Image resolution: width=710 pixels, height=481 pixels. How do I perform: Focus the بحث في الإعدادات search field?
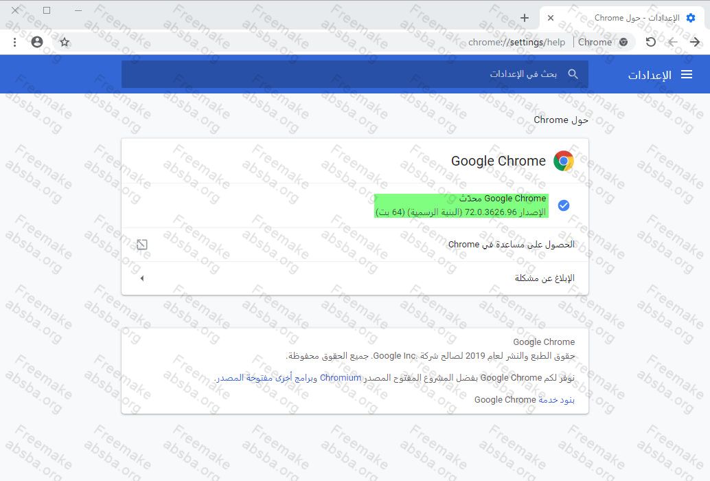(354, 74)
